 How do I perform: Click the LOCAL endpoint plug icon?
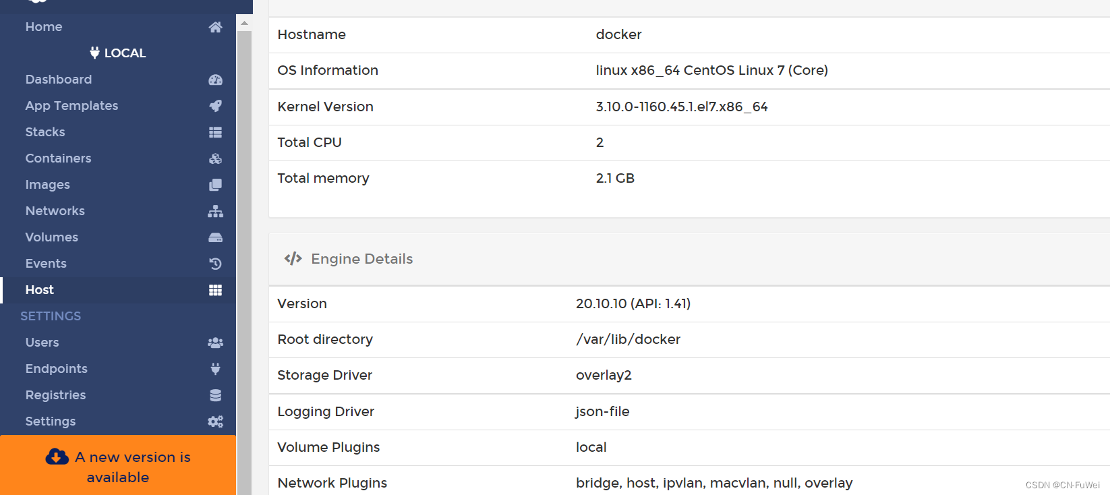(x=94, y=53)
